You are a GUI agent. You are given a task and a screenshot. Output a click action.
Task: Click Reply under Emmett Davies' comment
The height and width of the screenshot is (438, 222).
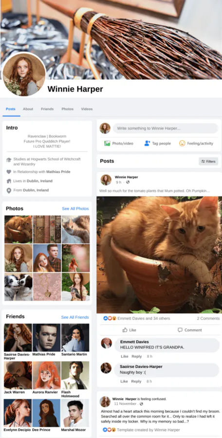pos(137,356)
